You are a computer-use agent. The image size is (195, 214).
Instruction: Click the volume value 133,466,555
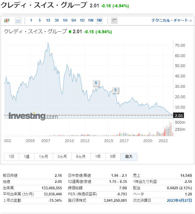[x=52, y=188]
